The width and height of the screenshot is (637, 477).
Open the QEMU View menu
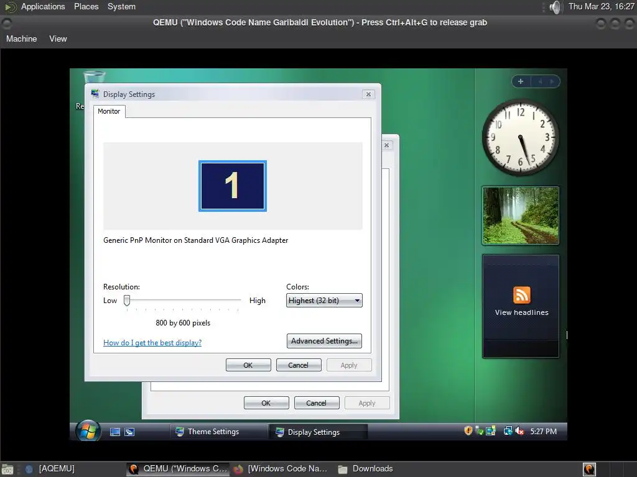pos(58,39)
